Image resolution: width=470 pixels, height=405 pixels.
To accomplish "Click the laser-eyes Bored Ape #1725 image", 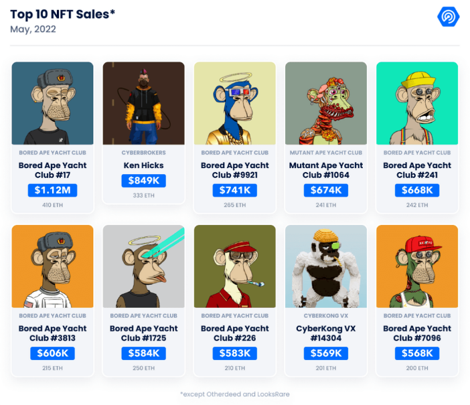I will [143, 266].
